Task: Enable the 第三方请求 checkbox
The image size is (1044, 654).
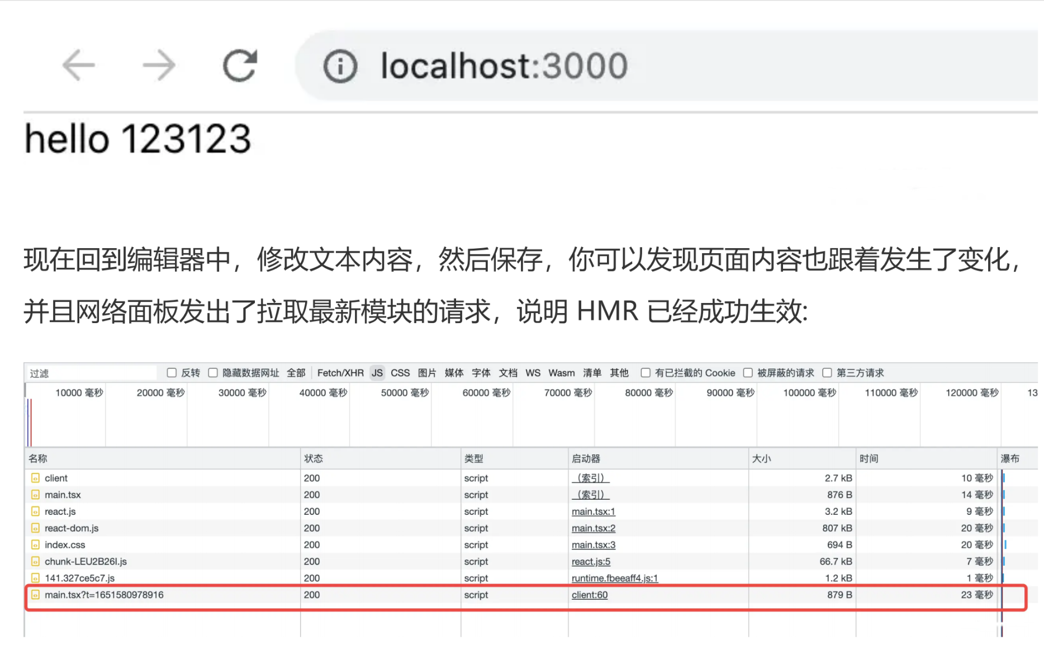Action: [x=827, y=373]
